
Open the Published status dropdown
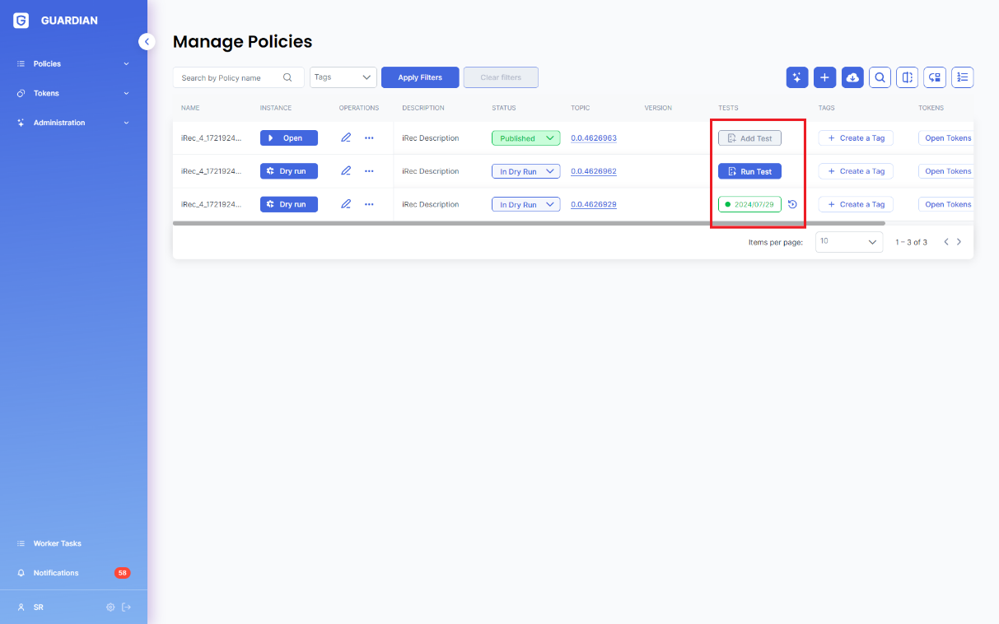525,138
